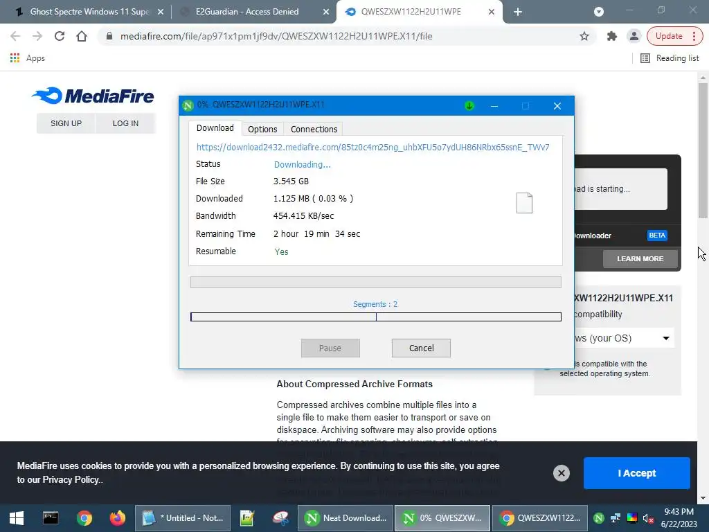This screenshot has height=532, width=709.
Task: Accept cookies with I Accept
Action: point(637,473)
